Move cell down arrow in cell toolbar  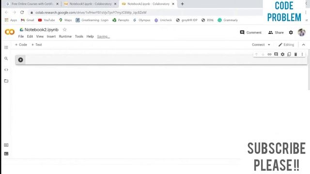(x=263, y=54)
